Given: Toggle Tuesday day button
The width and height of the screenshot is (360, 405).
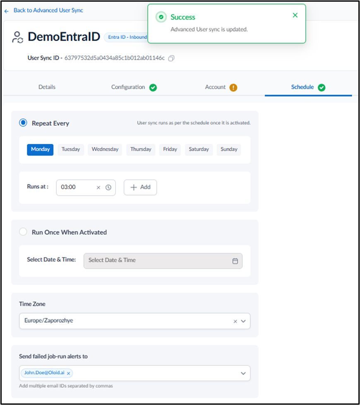Looking at the screenshot, I should [71, 150].
